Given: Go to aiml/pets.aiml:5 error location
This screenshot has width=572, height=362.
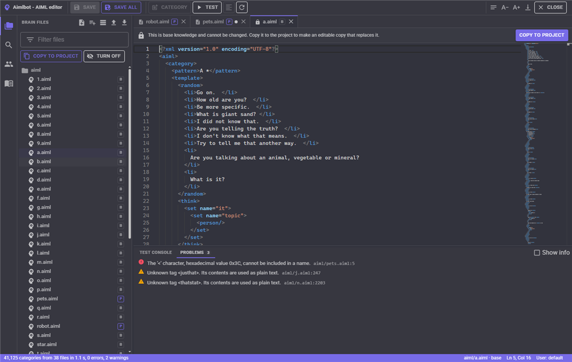Looking at the screenshot, I should coord(334,264).
